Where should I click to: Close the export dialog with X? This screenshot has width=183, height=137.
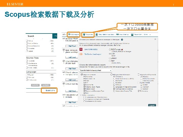pos(155,39)
